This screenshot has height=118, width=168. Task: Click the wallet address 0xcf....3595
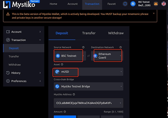144,5
